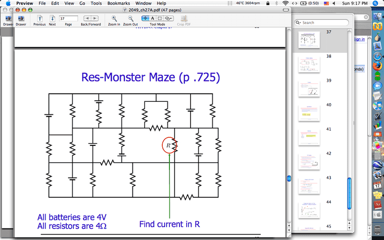The height and width of the screenshot is (240, 384).
Task: Open the Tools menu
Action: pyautogui.click(x=96, y=3)
